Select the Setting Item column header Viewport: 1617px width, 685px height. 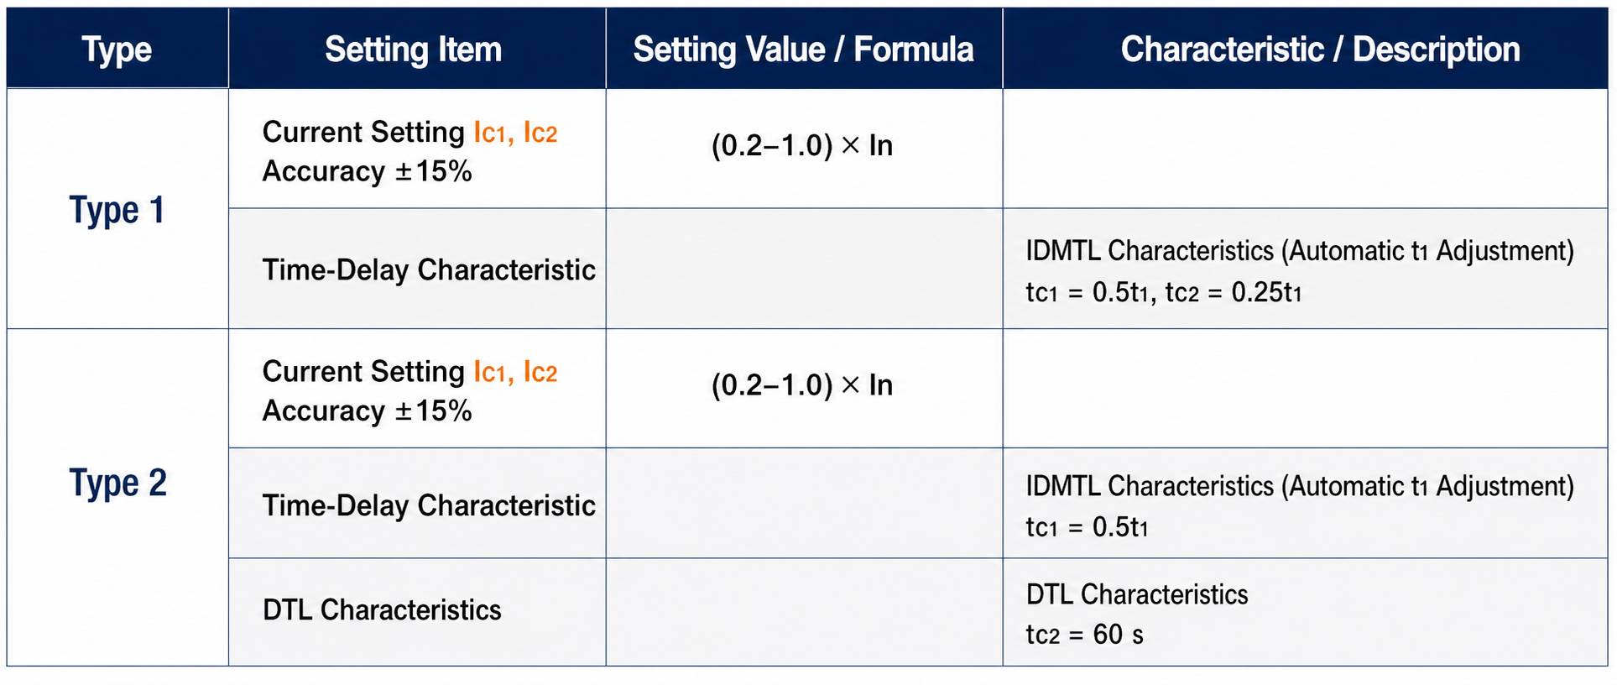(x=414, y=50)
